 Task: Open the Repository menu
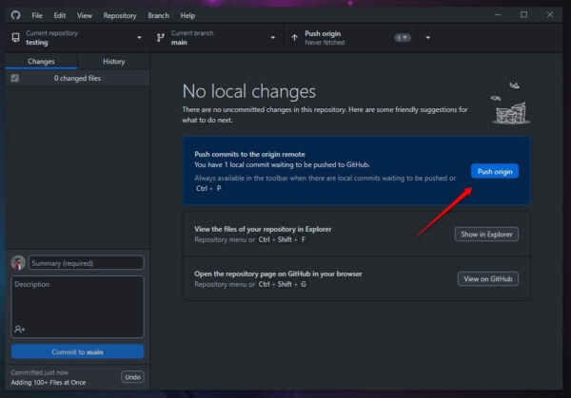coord(120,15)
